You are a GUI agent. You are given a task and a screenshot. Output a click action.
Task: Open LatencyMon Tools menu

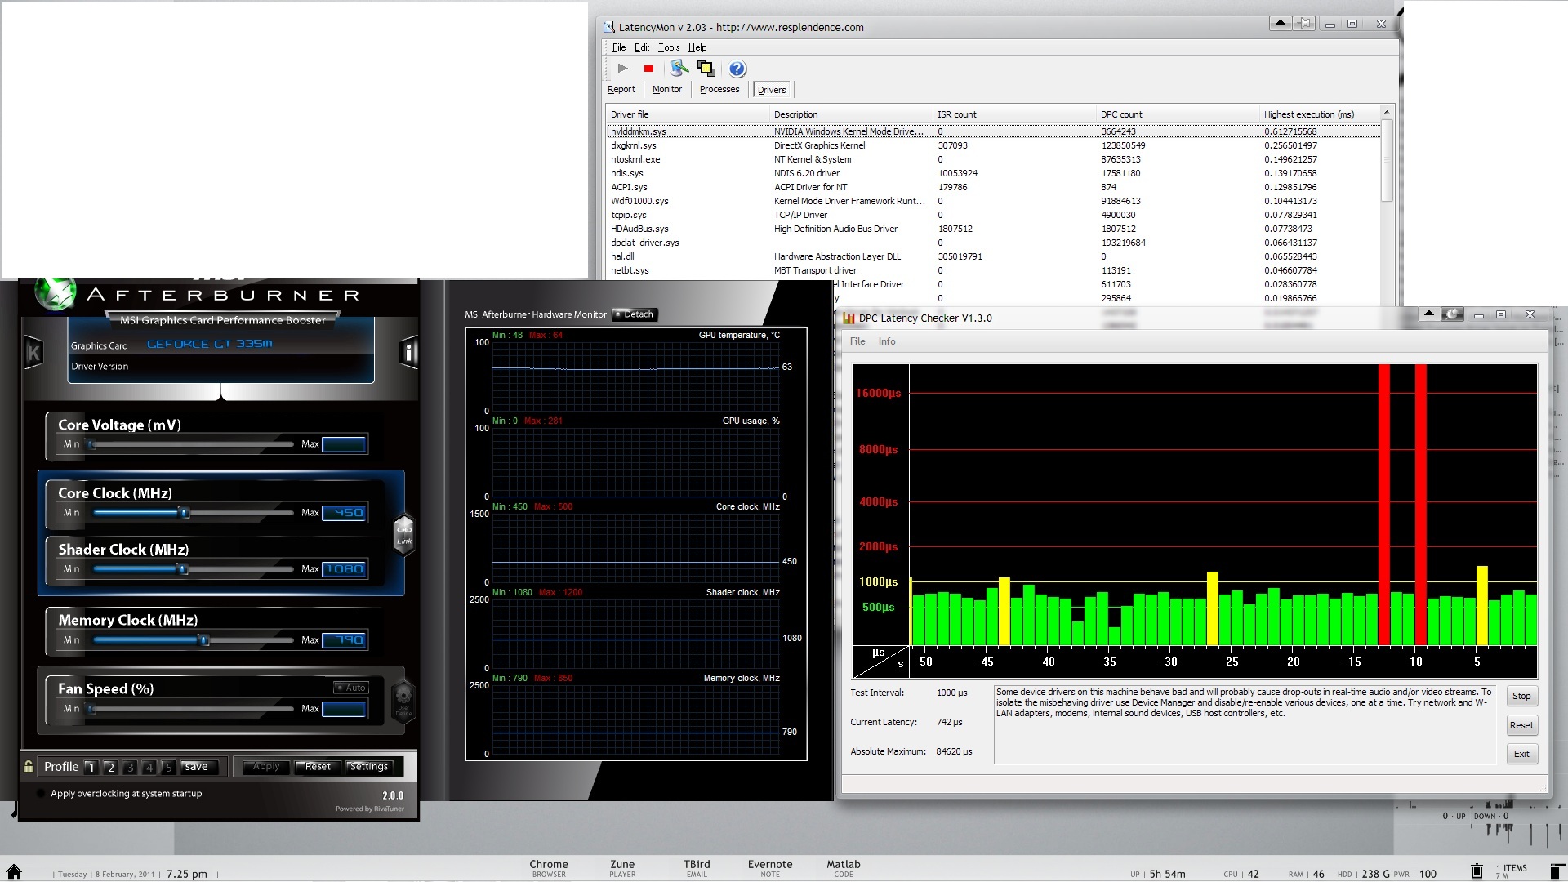point(669,47)
